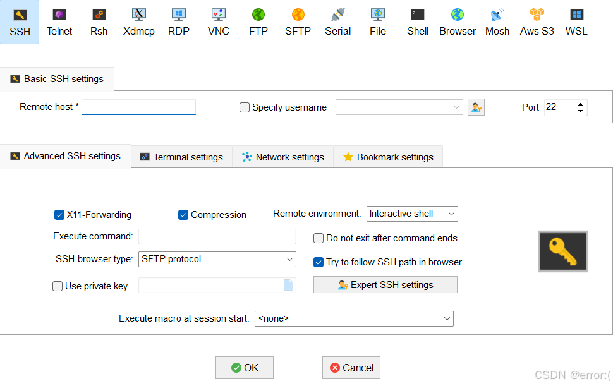Switch to Advanced SSH settings tab
This screenshot has height=386, width=613.
[66, 156]
